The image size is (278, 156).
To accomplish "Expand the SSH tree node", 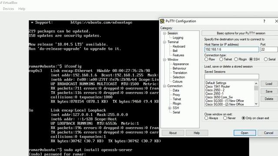I will click(170, 108).
